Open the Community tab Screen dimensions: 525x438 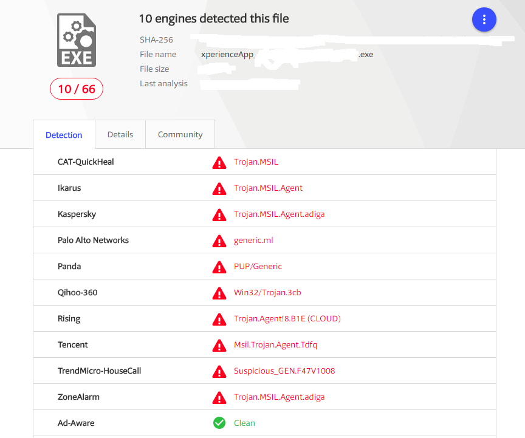click(x=180, y=134)
